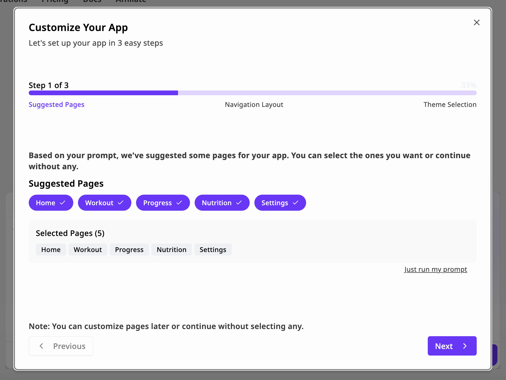Click the step progress bar
The image size is (506, 380).
tap(253, 93)
